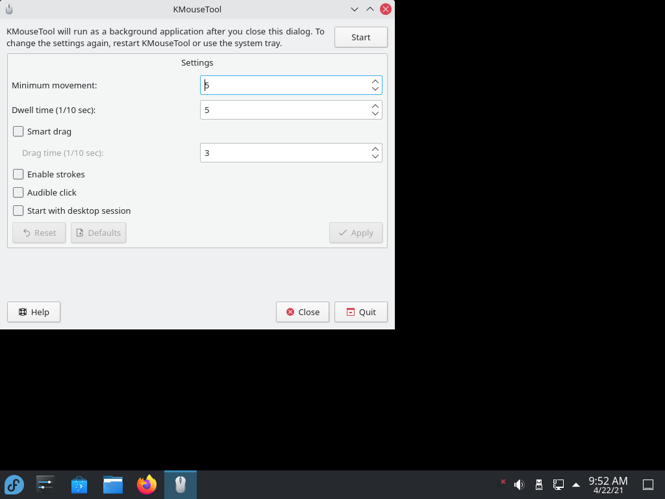Open the Fedora application launcher

point(14,485)
